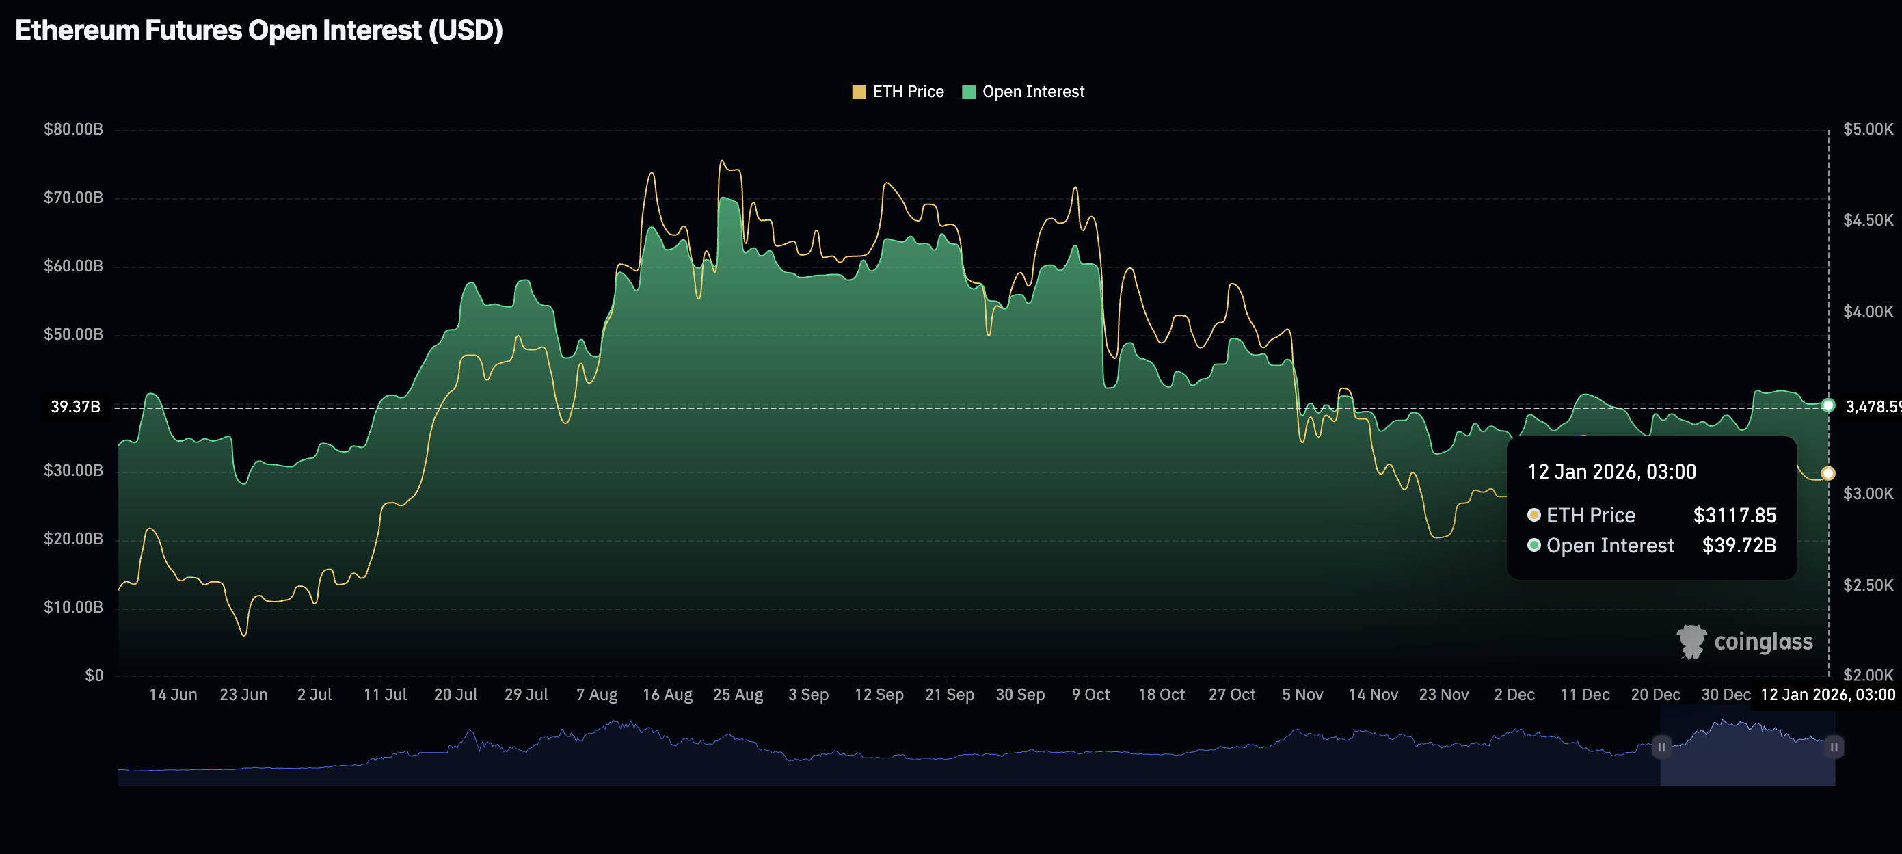Click the 9 Oct date label
Screen dimensions: 1902x854
click(x=1090, y=695)
